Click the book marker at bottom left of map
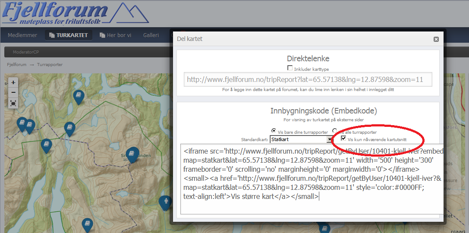Image resolution: width=469 pixels, height=233 pixels. [87, 224]
